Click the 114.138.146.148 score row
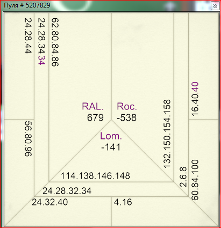Viewport: 221px width, 228px height. pos(95,176)
